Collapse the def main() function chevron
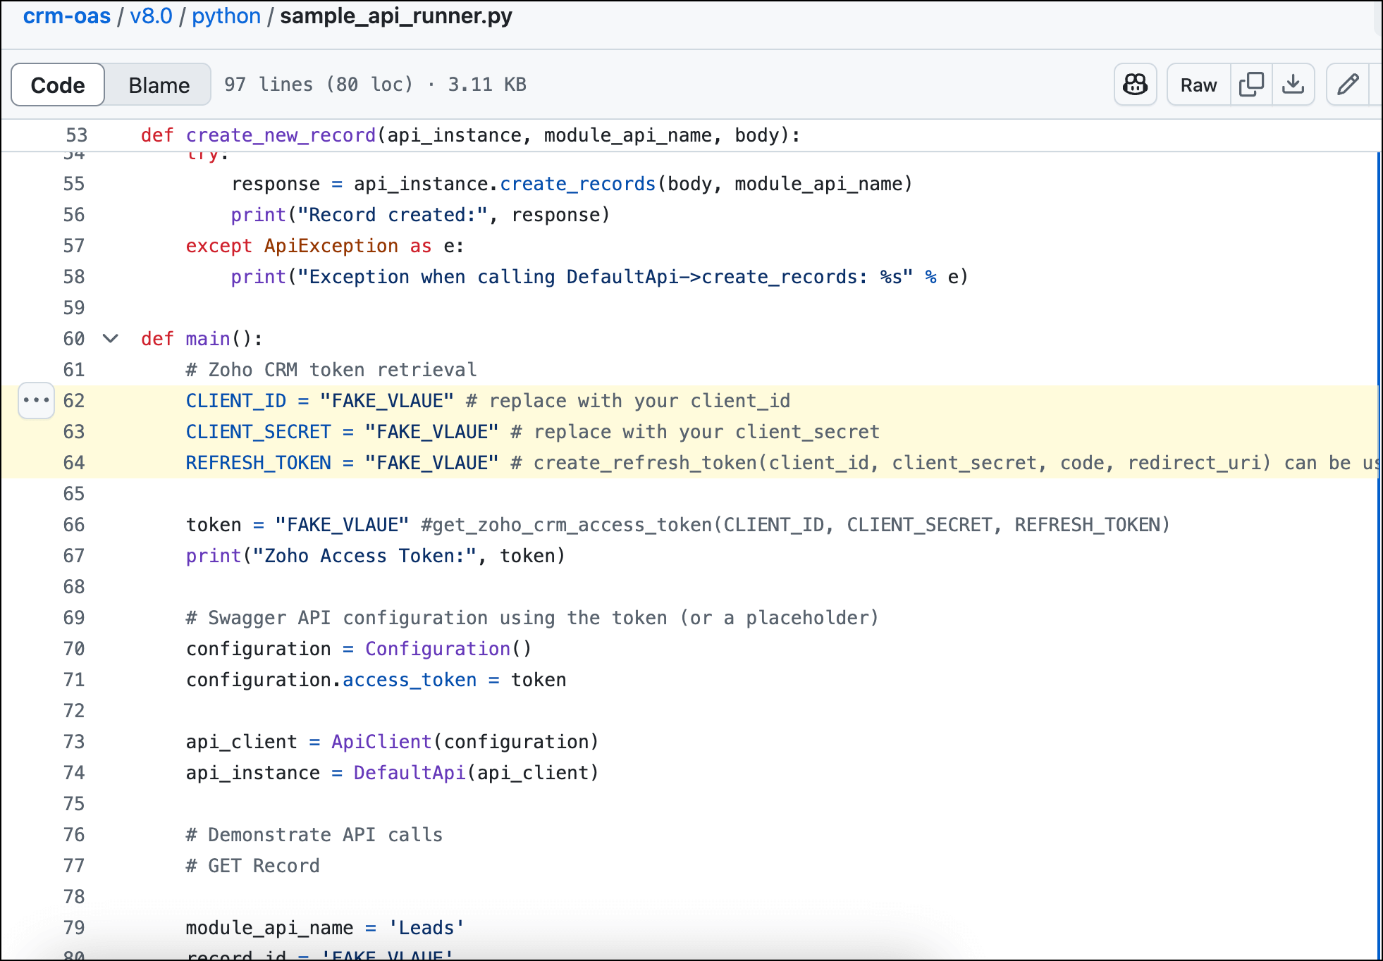This screenshot has width=1383, height=961. (110, 338)
